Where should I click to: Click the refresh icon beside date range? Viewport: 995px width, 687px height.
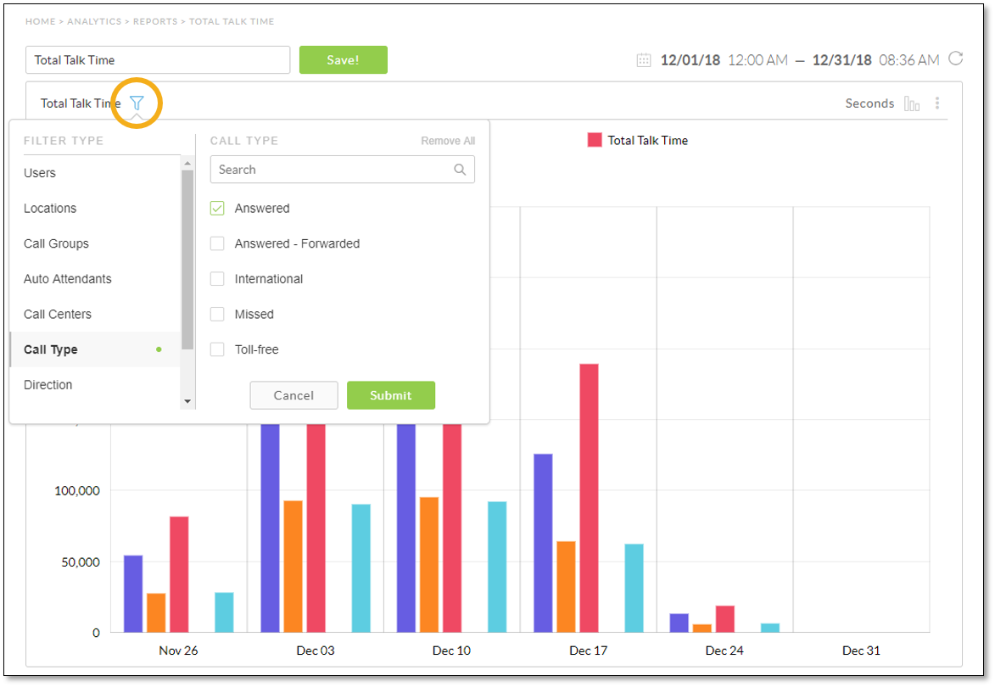(955, 59)
